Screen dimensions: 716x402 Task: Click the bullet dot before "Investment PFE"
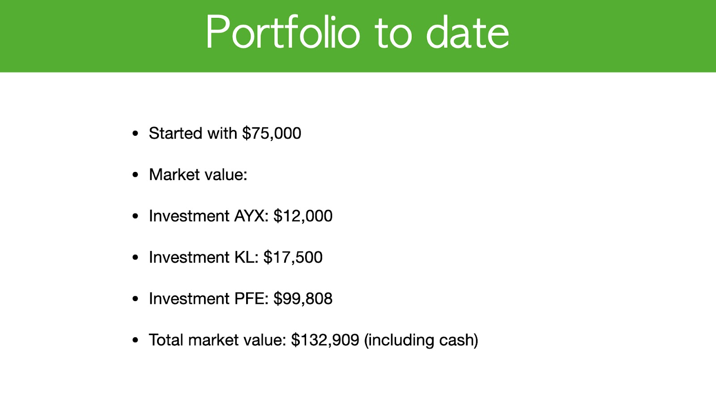(136, 299)
